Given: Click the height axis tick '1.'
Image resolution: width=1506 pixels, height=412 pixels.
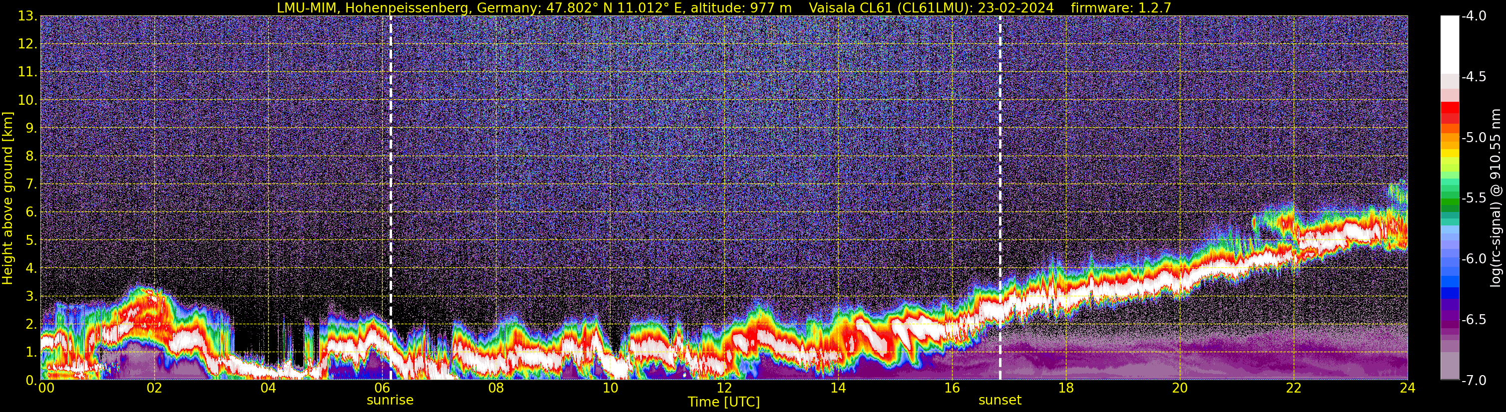Looking at the screenshot, I should [x=31, y=353].
